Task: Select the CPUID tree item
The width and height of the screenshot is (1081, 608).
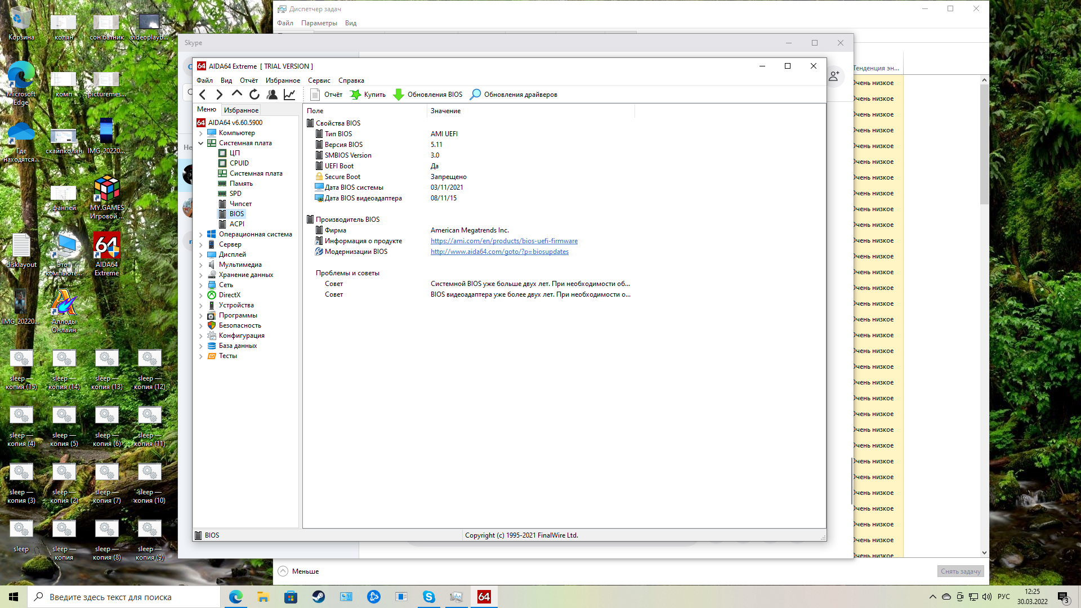Action: [239, 163]
